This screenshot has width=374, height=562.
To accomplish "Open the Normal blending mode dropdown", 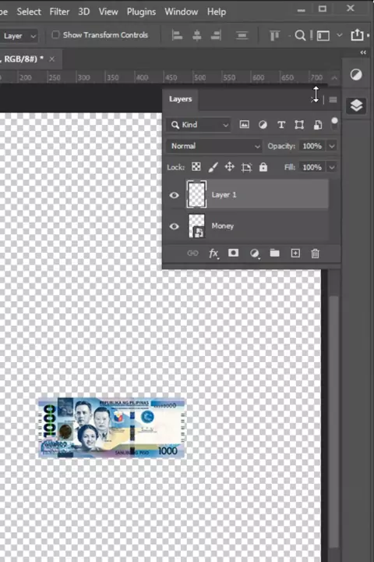I will pyautogui.click(x=214, y=146).
